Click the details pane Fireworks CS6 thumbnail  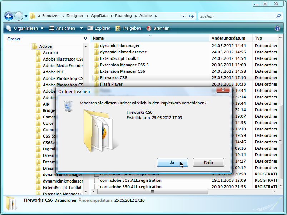[11, 203]
